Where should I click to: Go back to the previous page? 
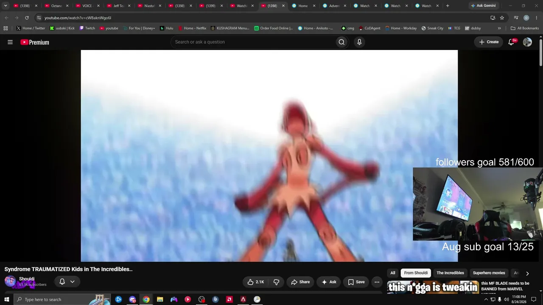click(6, 18)
